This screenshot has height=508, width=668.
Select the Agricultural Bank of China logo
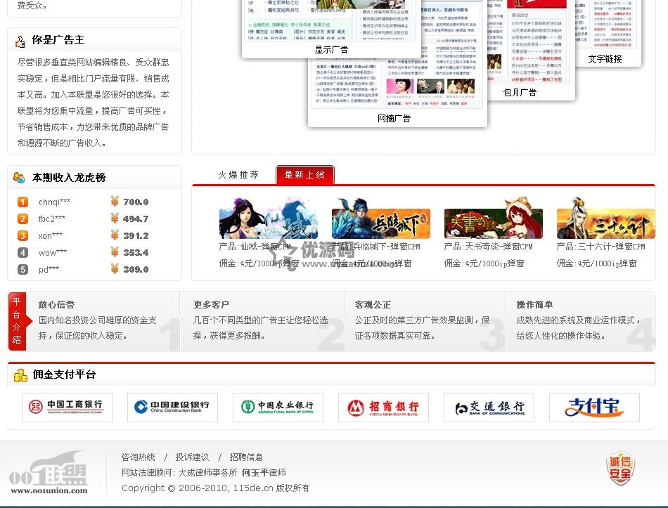click(x=278, y=407)
